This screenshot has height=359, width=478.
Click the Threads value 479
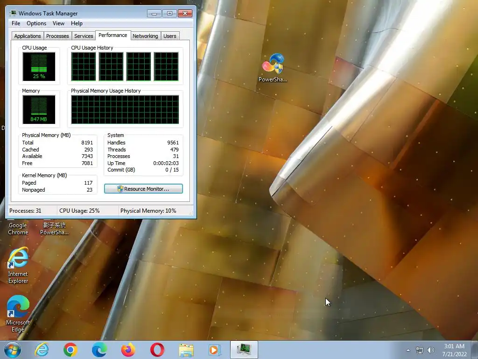point(175,150)
